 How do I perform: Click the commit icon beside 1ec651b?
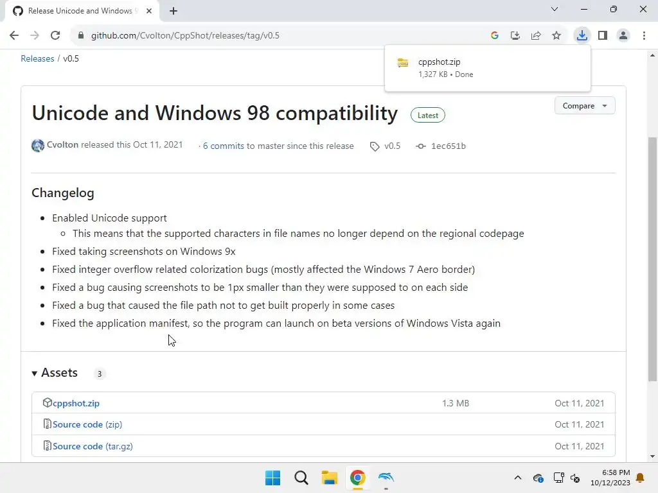click(420, 146)
